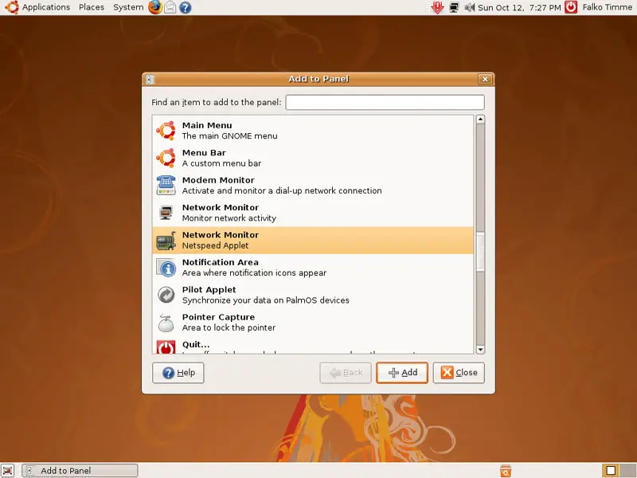
Task: Click the red update notification icon
Action: coord(437,7)
